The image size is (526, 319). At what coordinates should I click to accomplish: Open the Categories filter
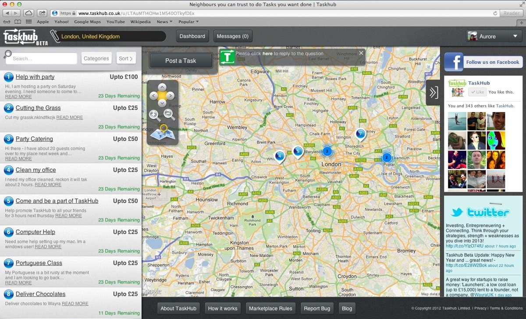coord(96,59)
